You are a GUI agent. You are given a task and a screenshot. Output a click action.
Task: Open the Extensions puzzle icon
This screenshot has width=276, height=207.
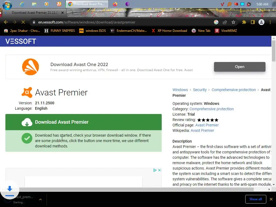click(244, 22)
